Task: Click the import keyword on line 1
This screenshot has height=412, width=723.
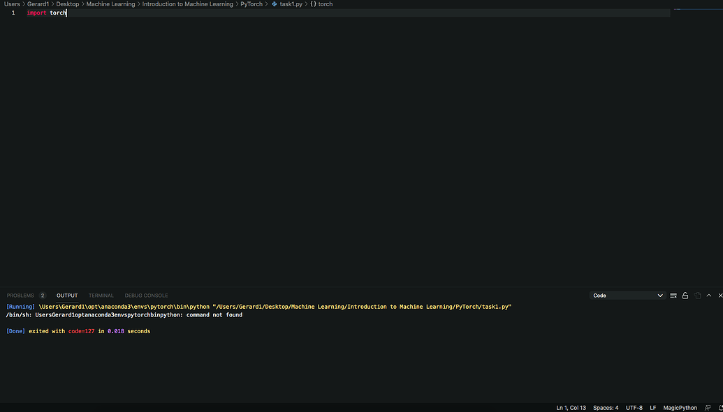Action: [36, 13]
